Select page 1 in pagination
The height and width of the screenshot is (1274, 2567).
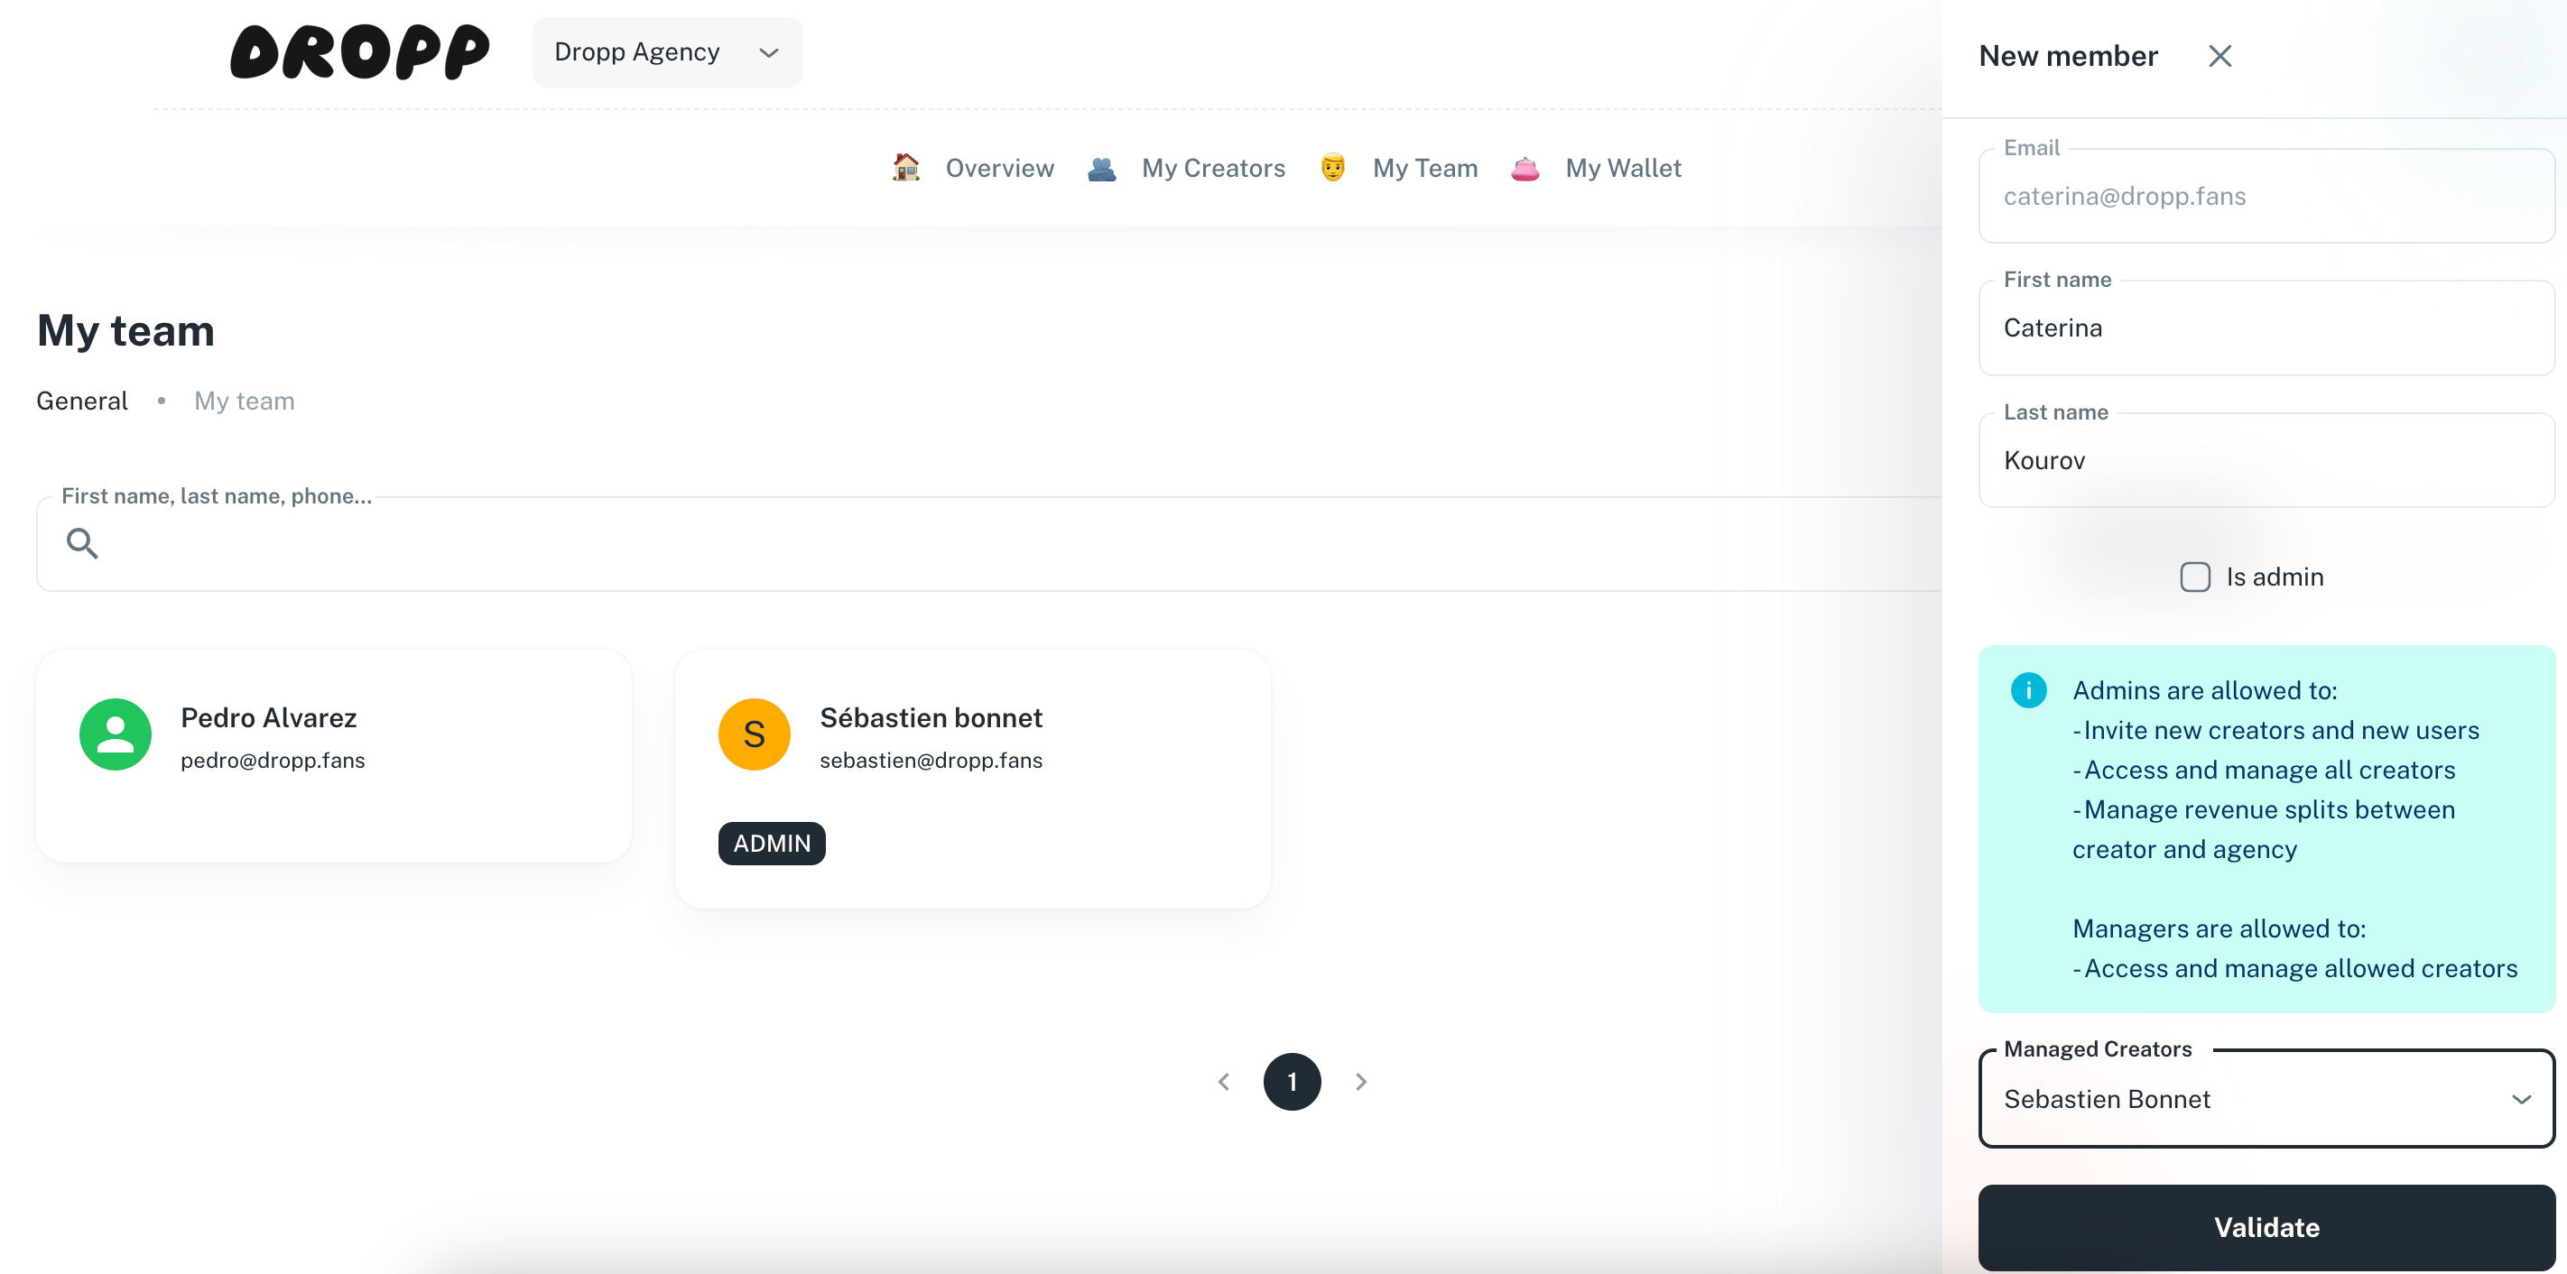1293,1082
